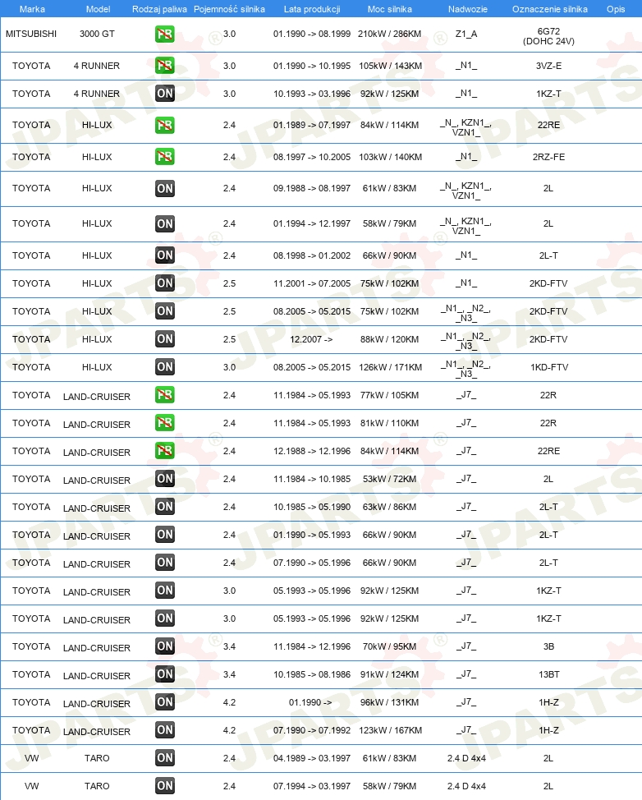Click the ON icon for Land-Cruiser 123kW / 167KM

165,730
